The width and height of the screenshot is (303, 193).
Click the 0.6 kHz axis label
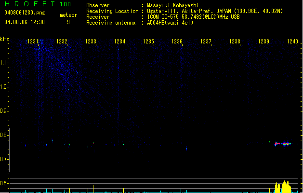pos(4,183)
